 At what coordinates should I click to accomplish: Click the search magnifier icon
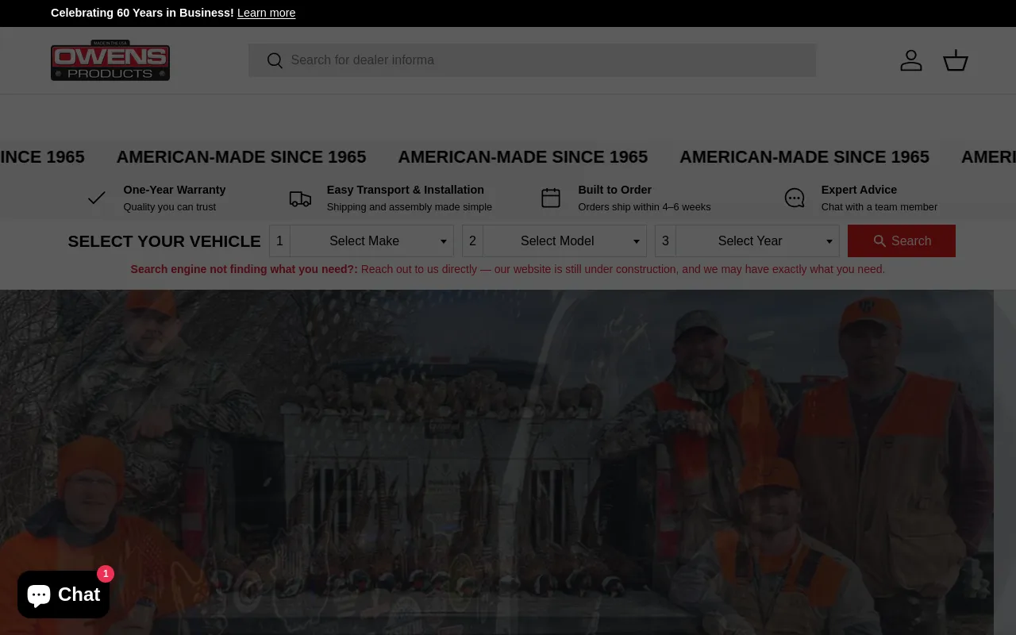275,61
